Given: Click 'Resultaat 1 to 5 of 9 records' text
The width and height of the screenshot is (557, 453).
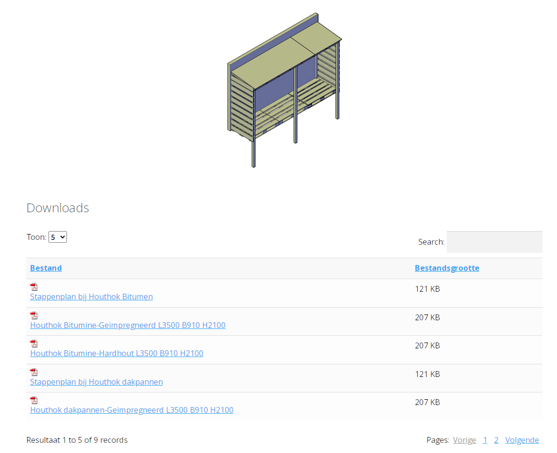Looking at the screenshot, I should tap(77, 440).
